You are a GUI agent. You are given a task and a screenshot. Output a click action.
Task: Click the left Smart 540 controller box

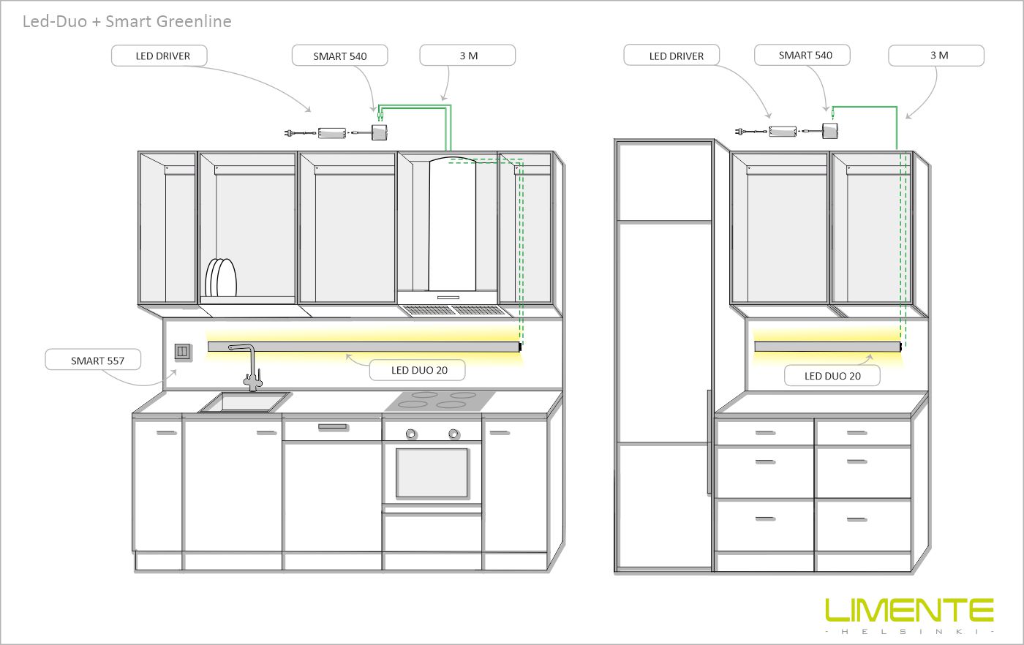pyautogui.click(x=380, y=132)
